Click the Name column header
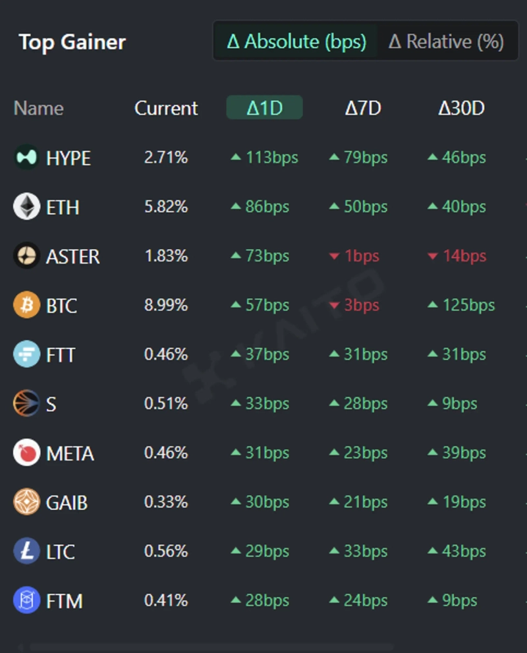Screen dimensions: 527x653 (x=39, y=108)
